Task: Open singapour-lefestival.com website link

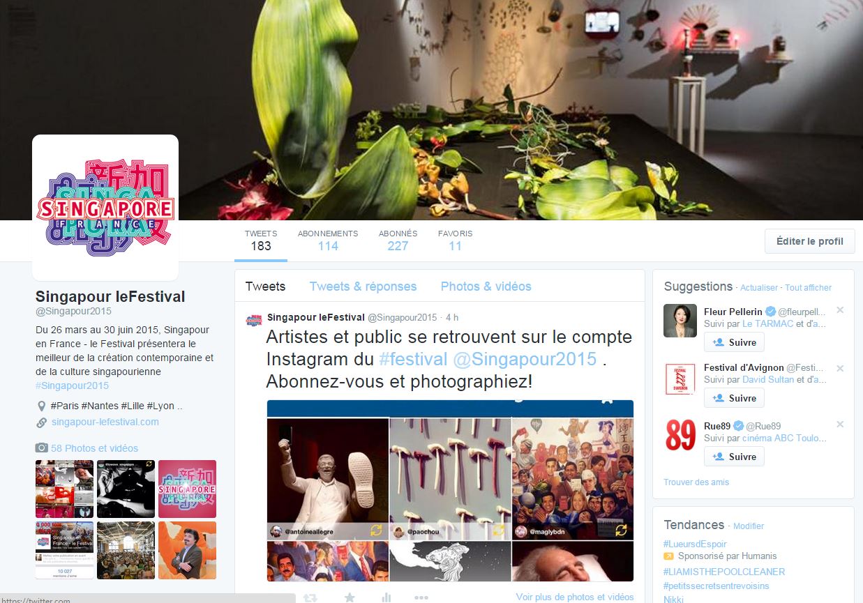Action: coord(105,422)
